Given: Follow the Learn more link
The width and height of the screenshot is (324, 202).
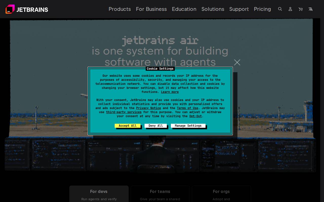Looking at the screenshot, I should [170, 92].
